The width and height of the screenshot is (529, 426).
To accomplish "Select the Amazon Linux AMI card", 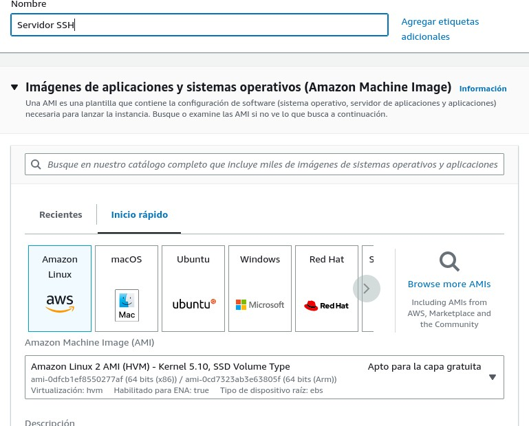I will pyautogui.click(x=60, y=289).
